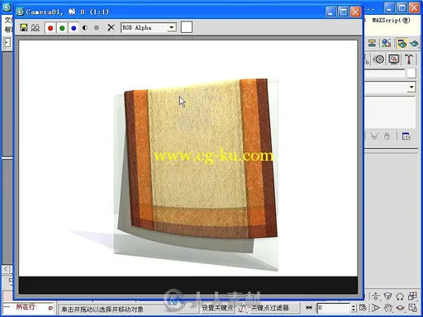Click the Make Unique modifier stack icon
This screenshot has width=423, height=317.
pyautogui.click(x=374, y=136)
